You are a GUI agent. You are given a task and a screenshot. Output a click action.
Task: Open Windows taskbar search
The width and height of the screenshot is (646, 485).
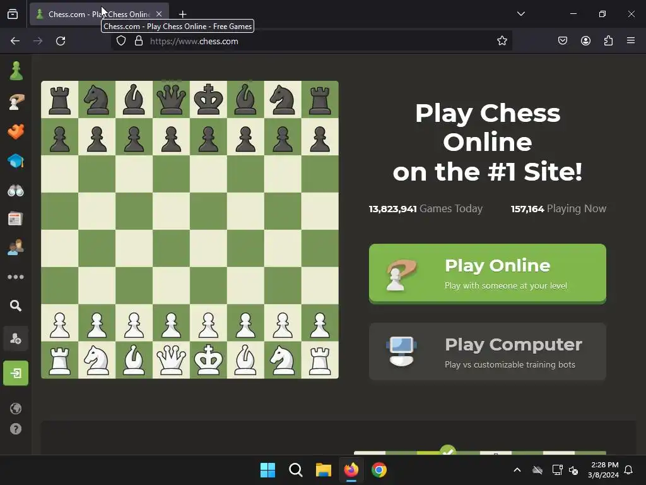296,470
